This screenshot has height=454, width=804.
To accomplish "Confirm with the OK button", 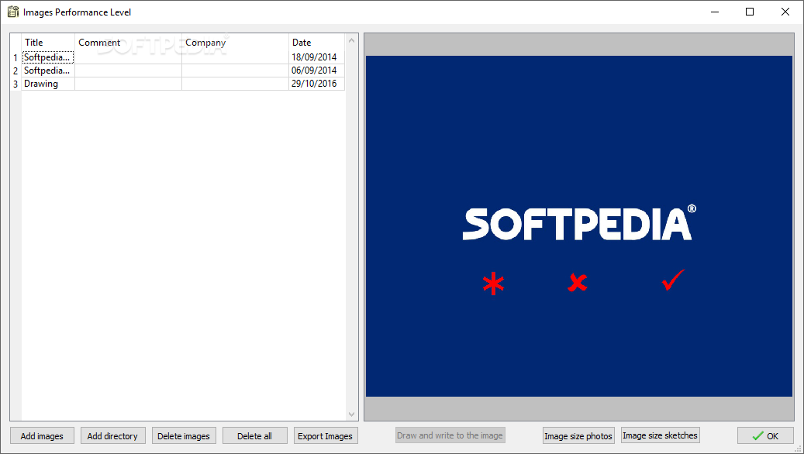I will coord(765,436).
